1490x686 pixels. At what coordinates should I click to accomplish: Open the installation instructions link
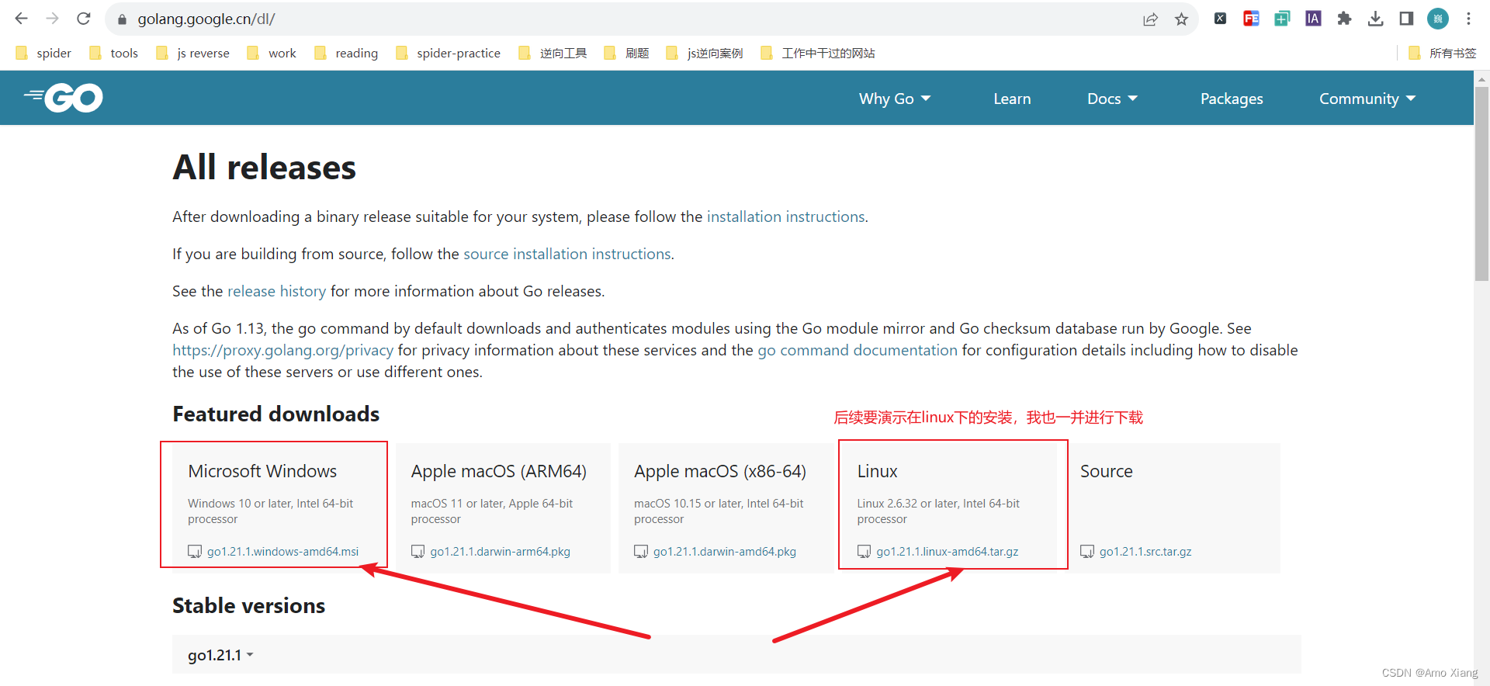(x=785, y=217)
